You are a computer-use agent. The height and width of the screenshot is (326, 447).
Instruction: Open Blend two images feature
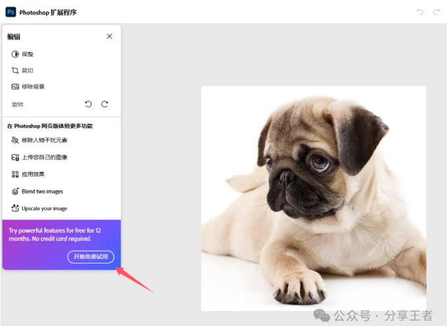pyautogui.click(x=42, y=192)
